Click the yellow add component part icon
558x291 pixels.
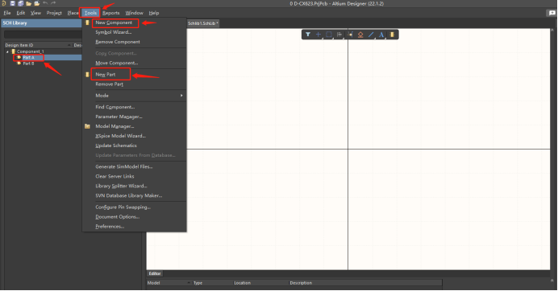[392, 35]
